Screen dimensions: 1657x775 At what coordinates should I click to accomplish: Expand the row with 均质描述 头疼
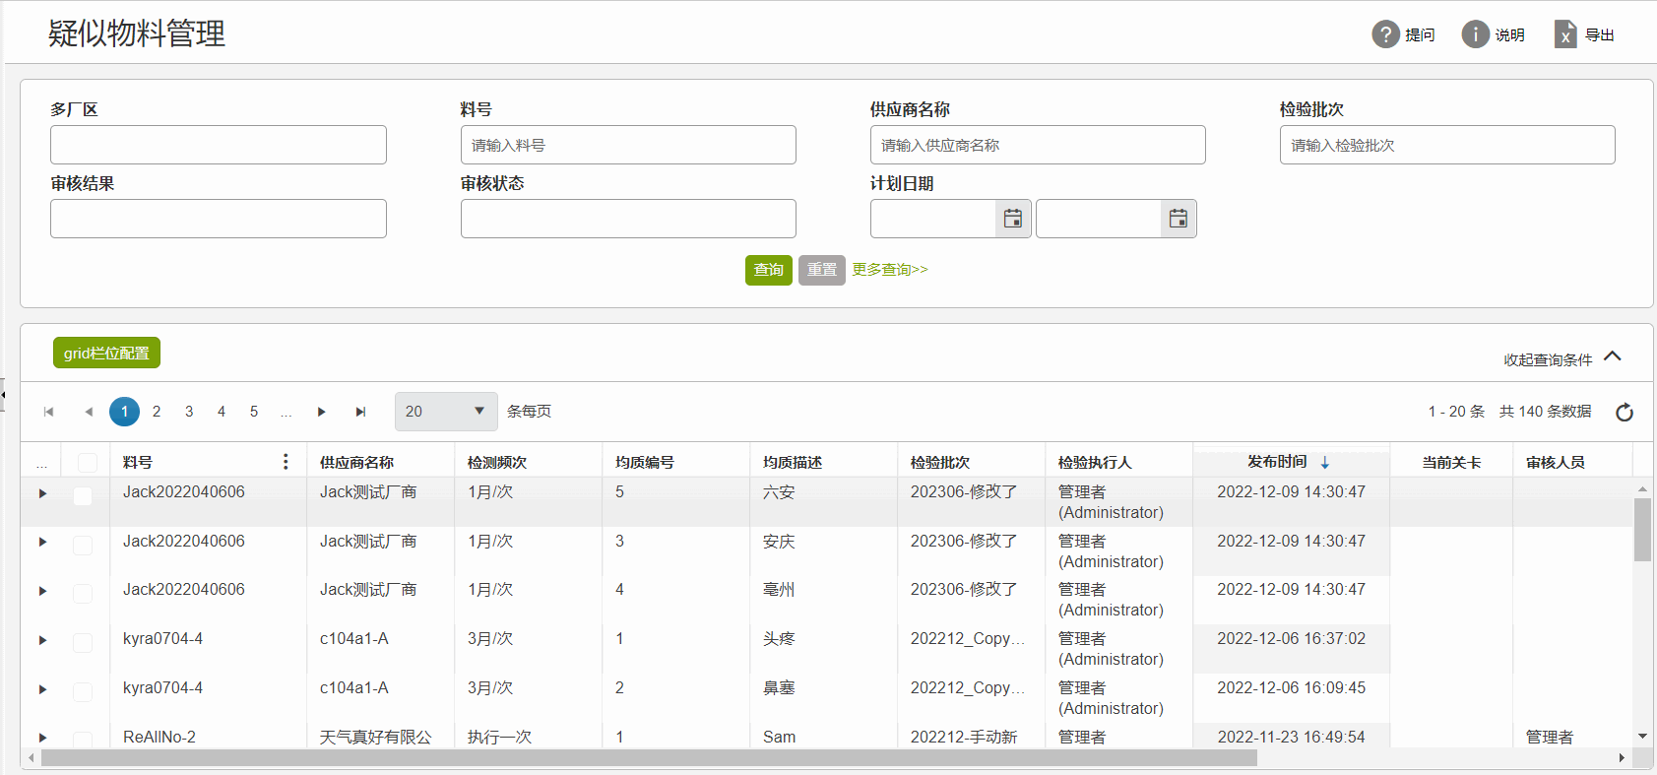(42, 640)
